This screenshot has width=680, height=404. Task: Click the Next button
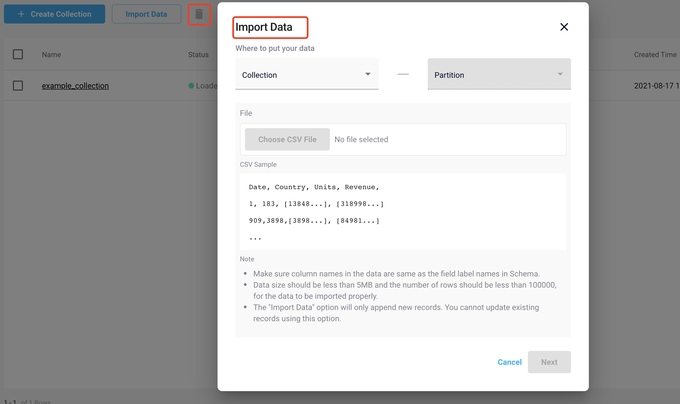click(549, 362)
